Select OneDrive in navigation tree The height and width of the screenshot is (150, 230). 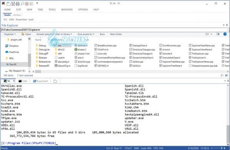coord(12,52)
